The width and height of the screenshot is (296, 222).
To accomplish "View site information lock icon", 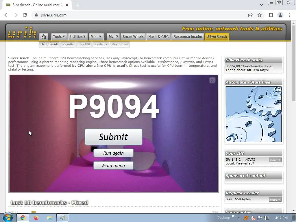I will pyautogui.click(x=36, y=15).
